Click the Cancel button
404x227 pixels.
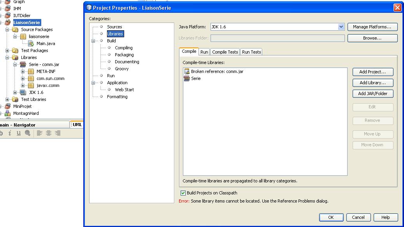click(358, 218)
